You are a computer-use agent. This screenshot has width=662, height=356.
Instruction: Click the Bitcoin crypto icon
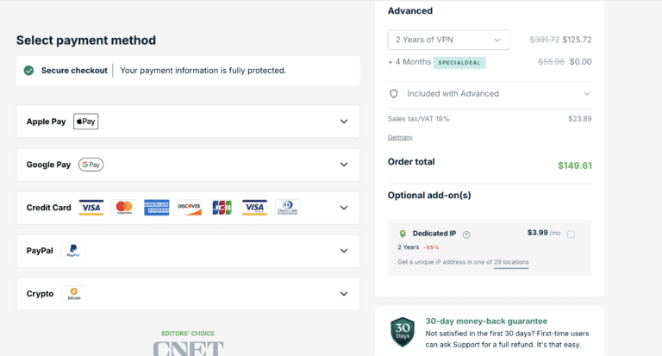74,294
